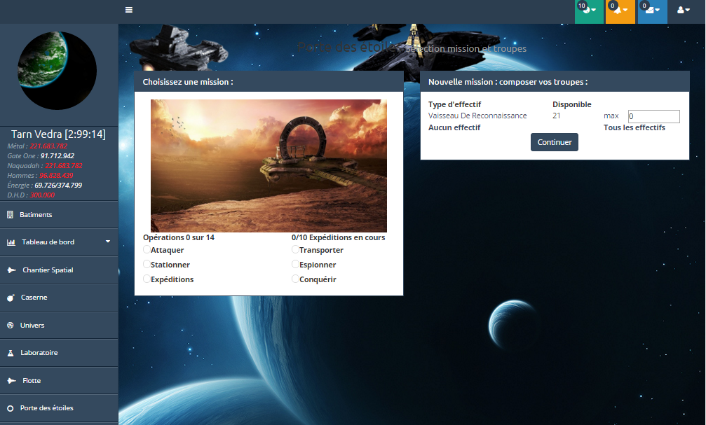Click the text Opérations 0 sur 14
This screenshot has width=706, height=425.
[x=179, y=237]
